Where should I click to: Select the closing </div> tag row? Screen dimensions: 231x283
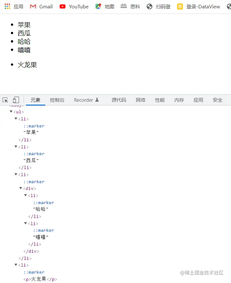[x=31, y=251]
